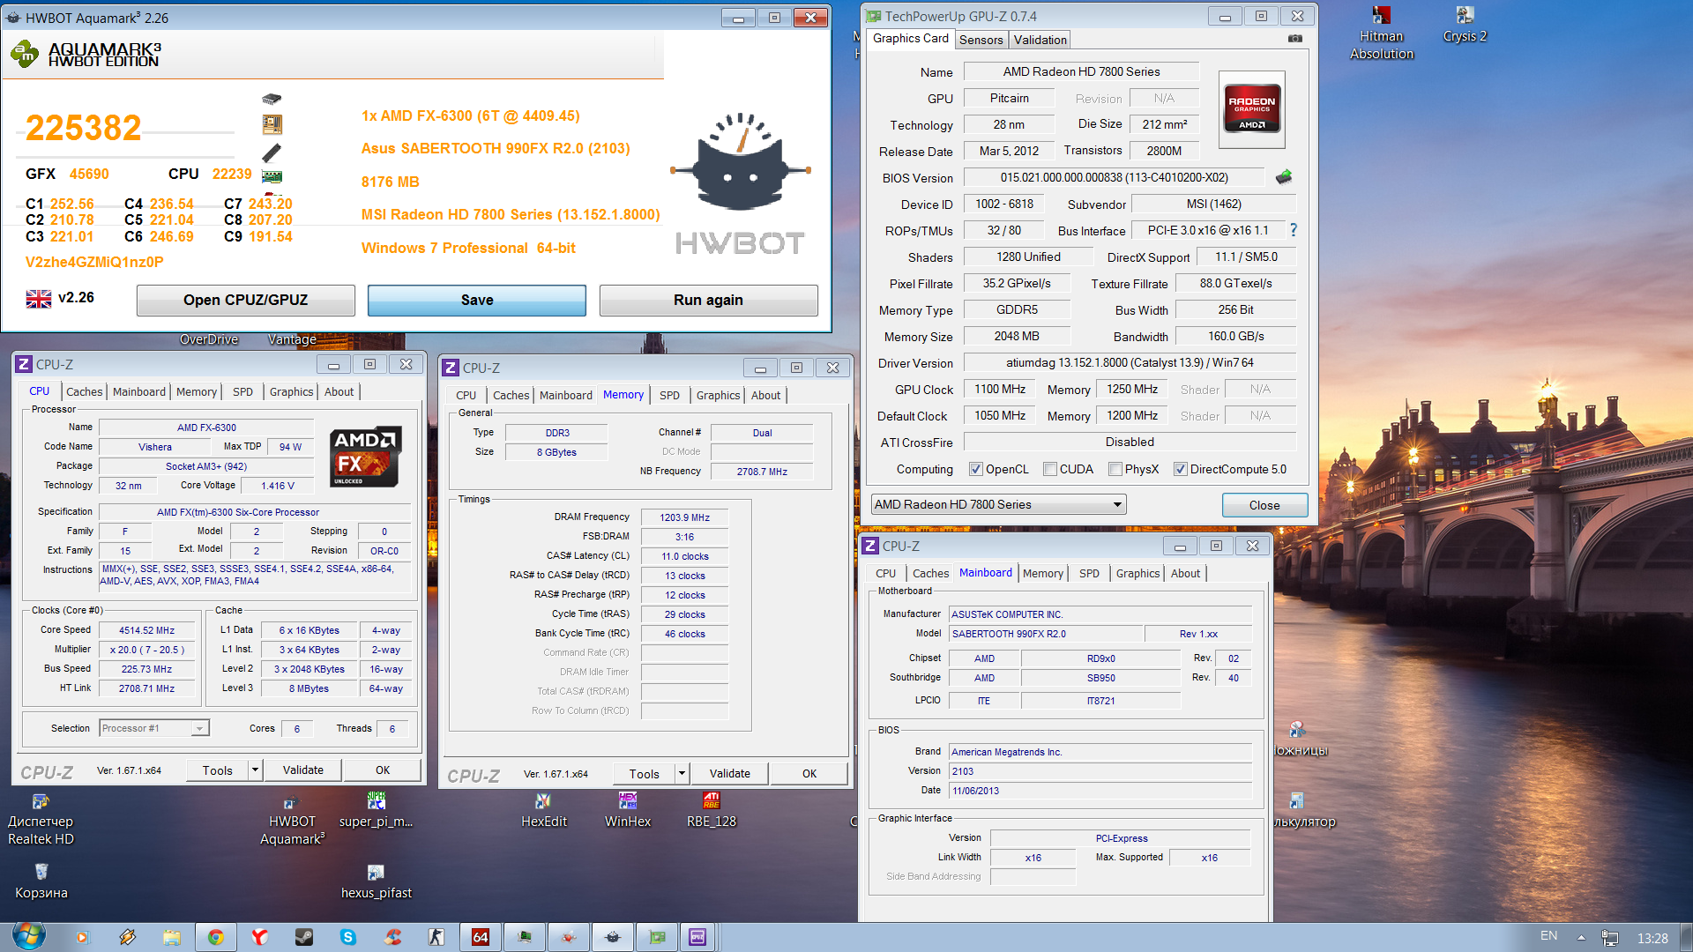Open AIDA64 from the taskbar

click(x=481, y=937)
